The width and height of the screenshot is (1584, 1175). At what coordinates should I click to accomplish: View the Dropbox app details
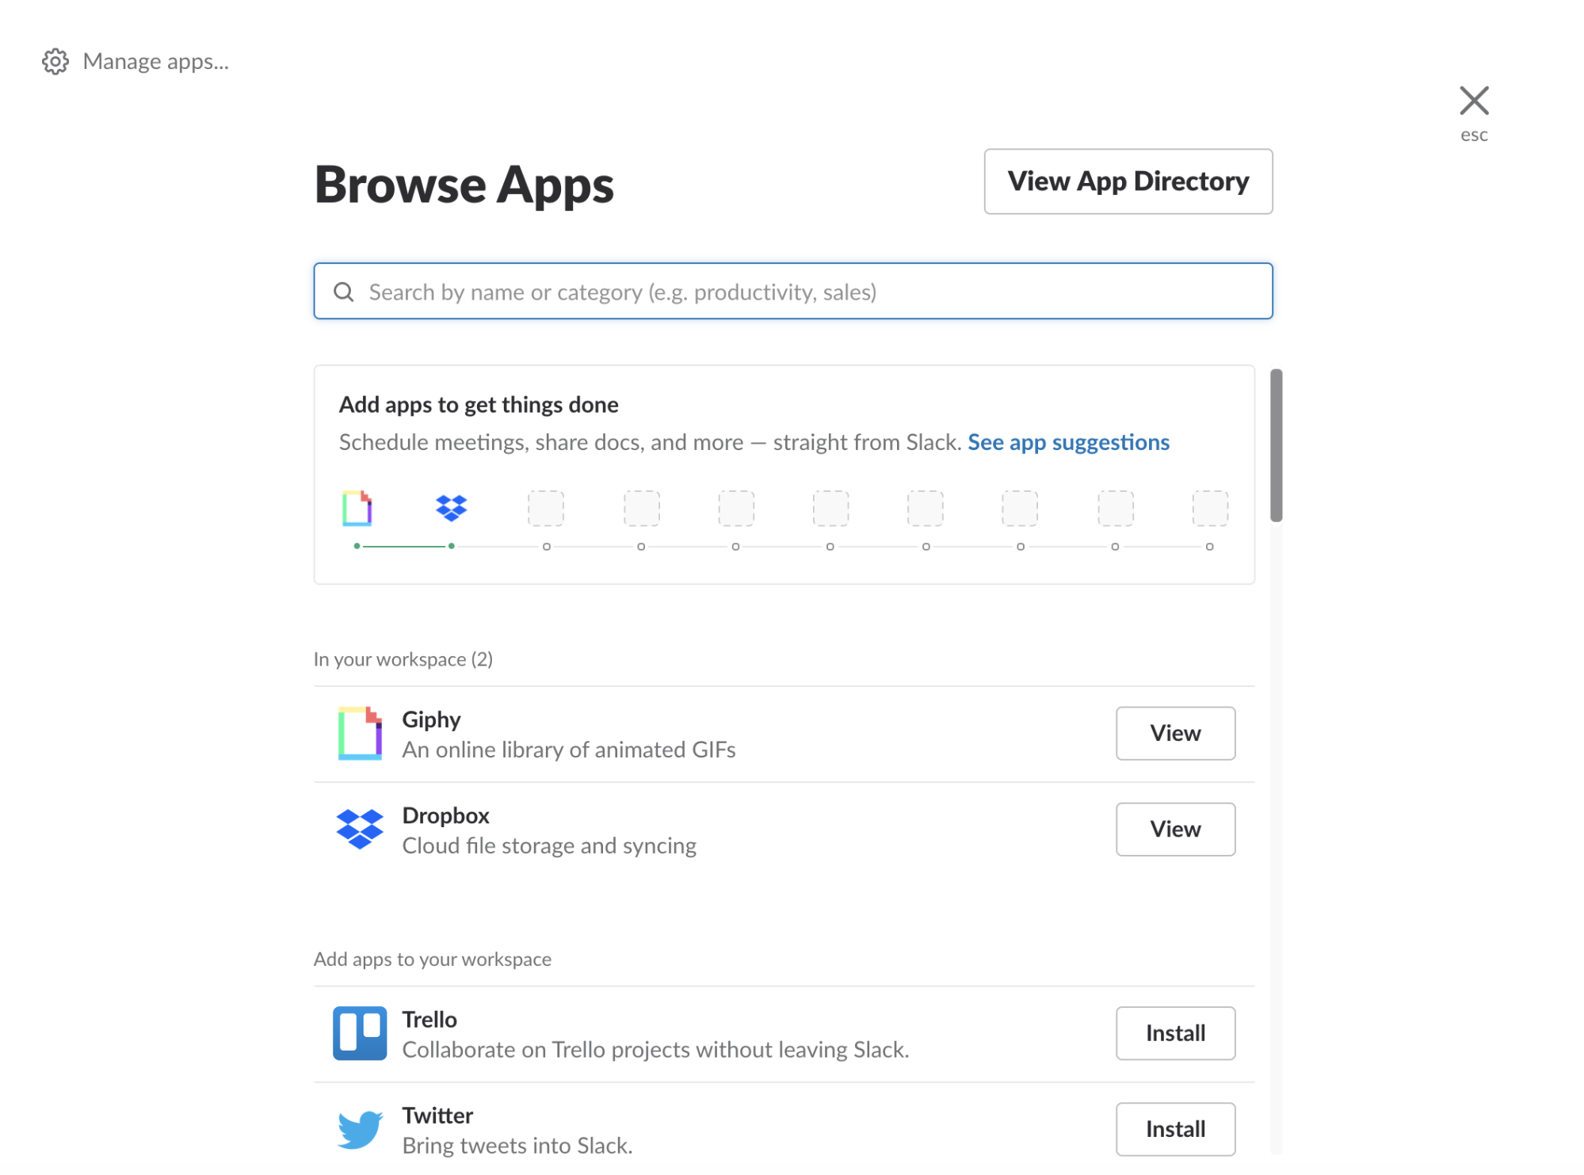pos(1175,830)
